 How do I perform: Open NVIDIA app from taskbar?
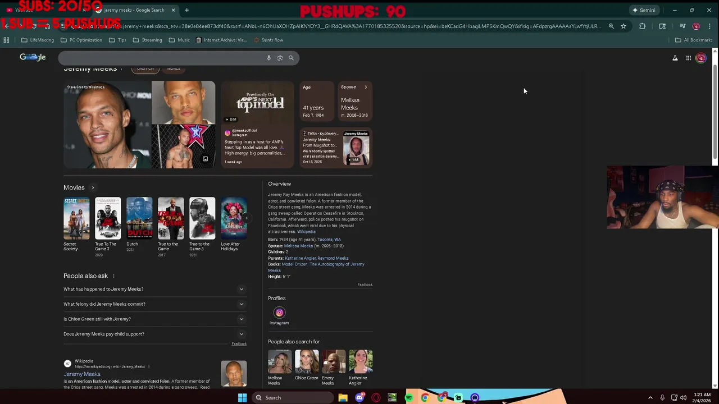click(392, 398)
